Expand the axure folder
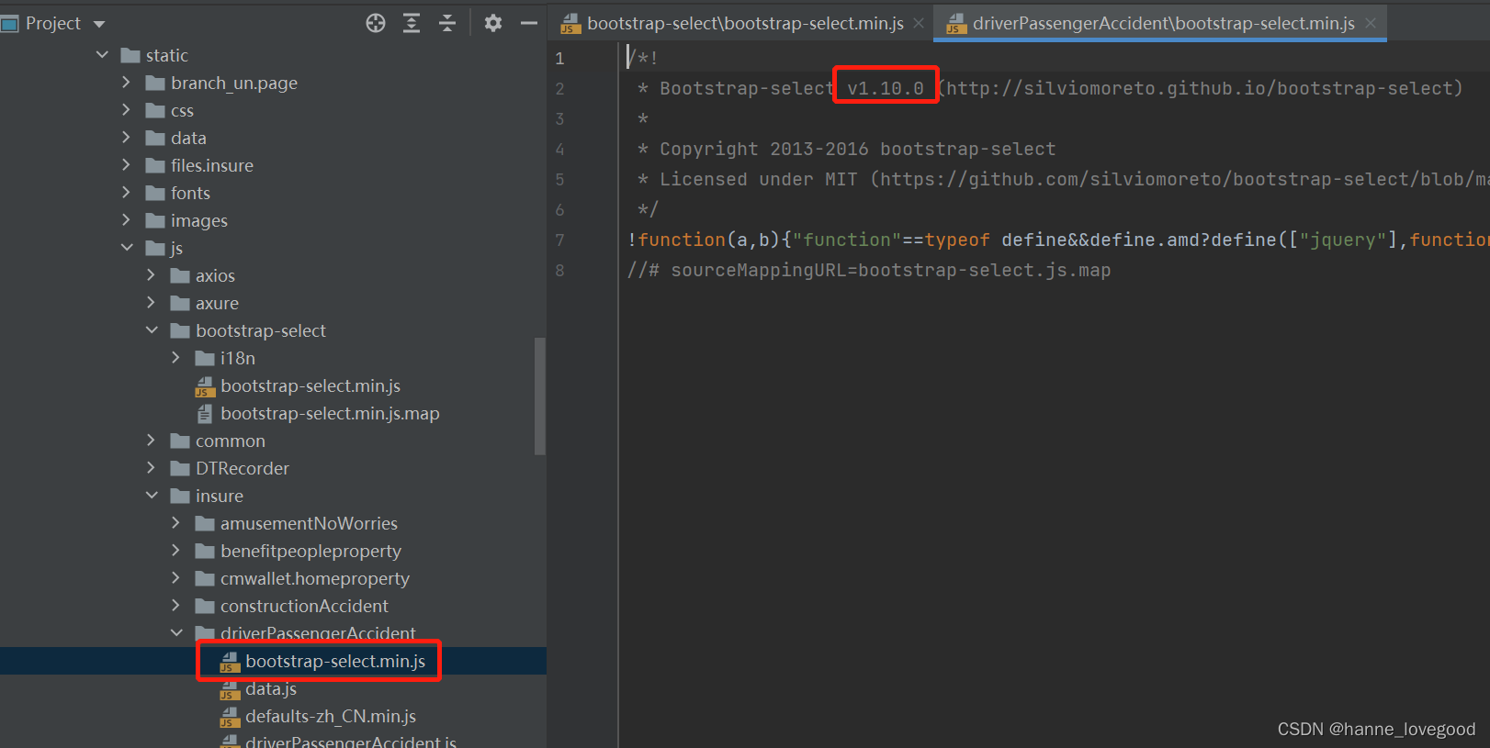Image resolution: width=1490 pixels, height=748 pixels. pyautogui.click(x=152, y=303)
